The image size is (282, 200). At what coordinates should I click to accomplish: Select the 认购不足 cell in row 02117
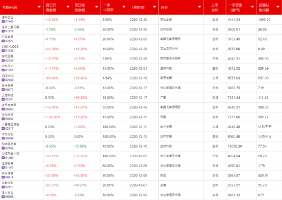(265, 127)
